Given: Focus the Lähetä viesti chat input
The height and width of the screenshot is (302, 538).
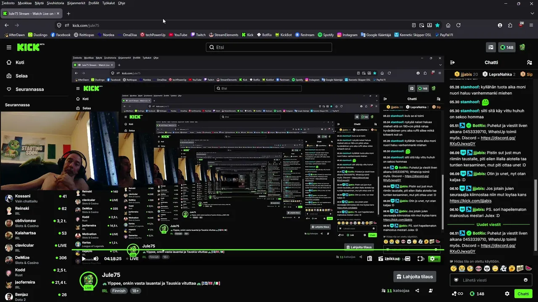Looking at the screenshot, I should [x=491, y=280].
